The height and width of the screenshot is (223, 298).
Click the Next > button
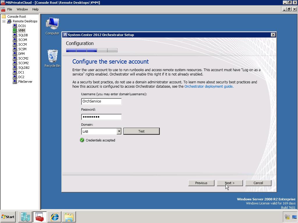point(230,183)
